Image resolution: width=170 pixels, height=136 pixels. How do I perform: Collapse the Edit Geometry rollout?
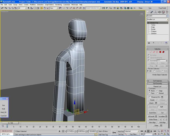click(157, 83)
